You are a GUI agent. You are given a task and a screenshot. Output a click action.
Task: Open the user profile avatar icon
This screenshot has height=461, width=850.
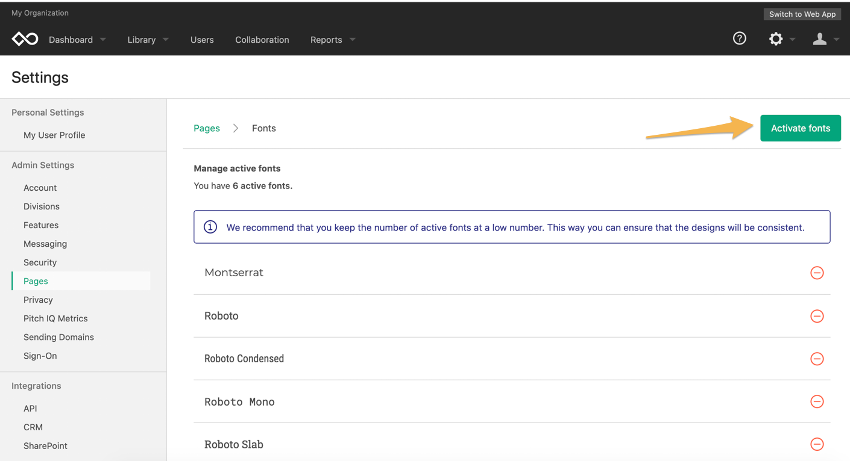tap(819, 39)
